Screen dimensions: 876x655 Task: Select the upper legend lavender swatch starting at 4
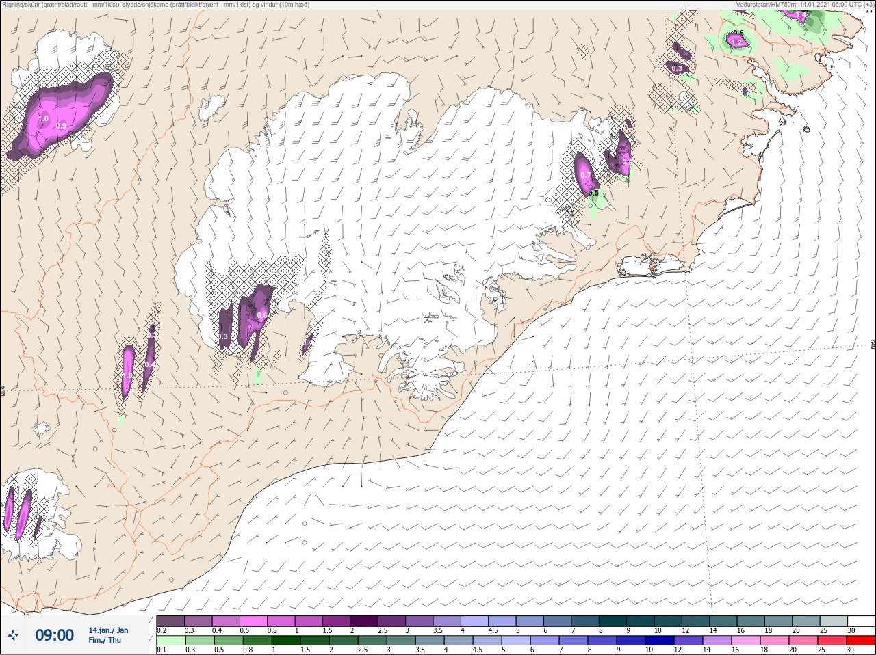coord(475,621)
